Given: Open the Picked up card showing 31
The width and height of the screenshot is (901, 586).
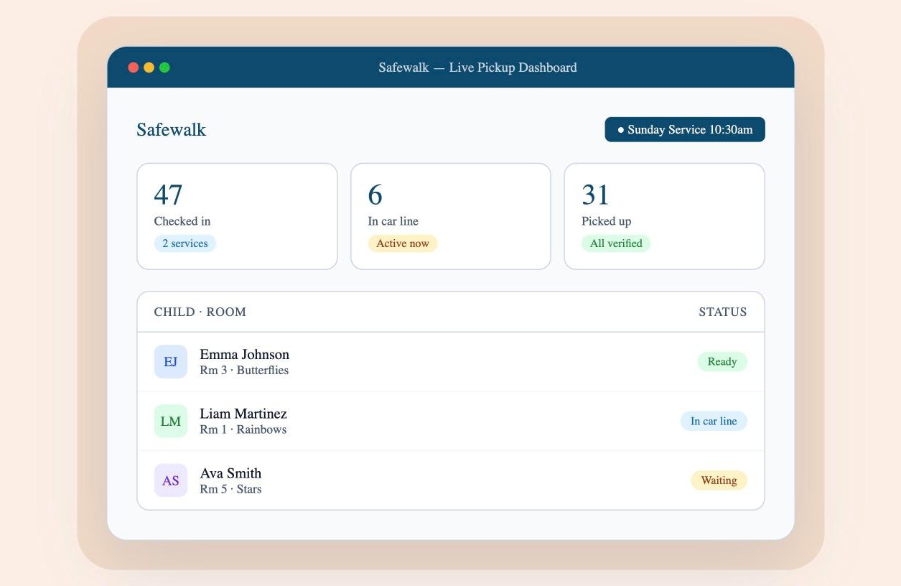Looking at the screenshot, I should tap(665, 216).
